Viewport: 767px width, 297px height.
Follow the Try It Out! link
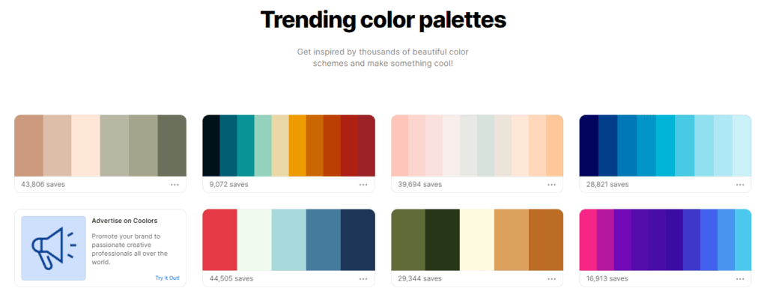168,278
